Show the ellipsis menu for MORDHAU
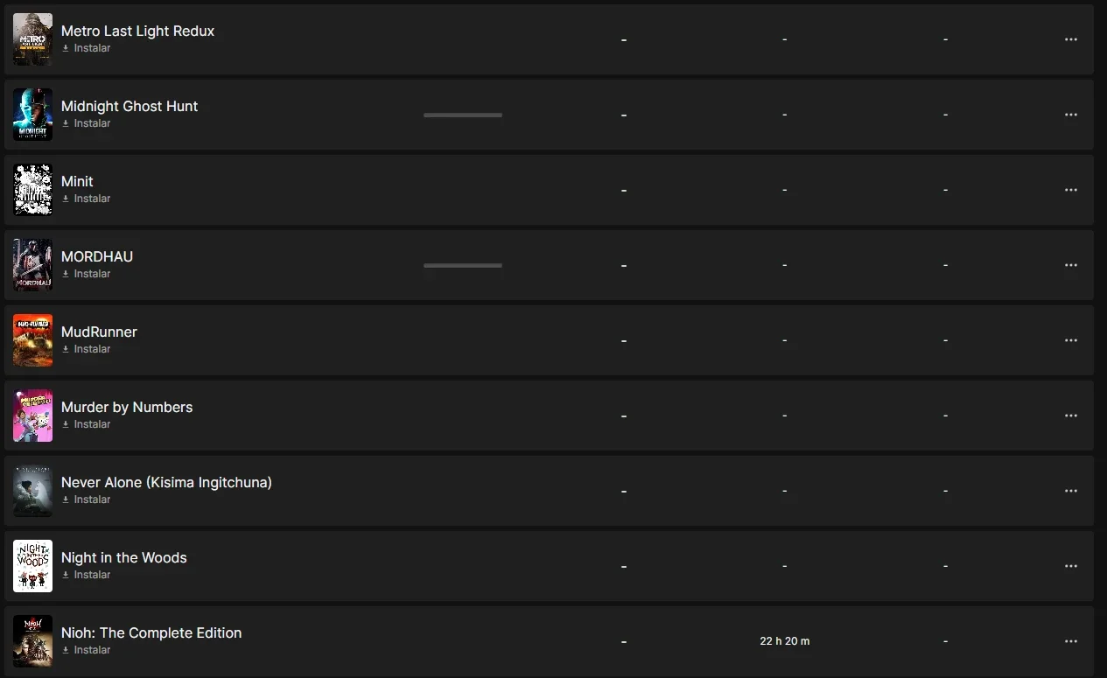 pyautogui.click(x=1070, y=265)
